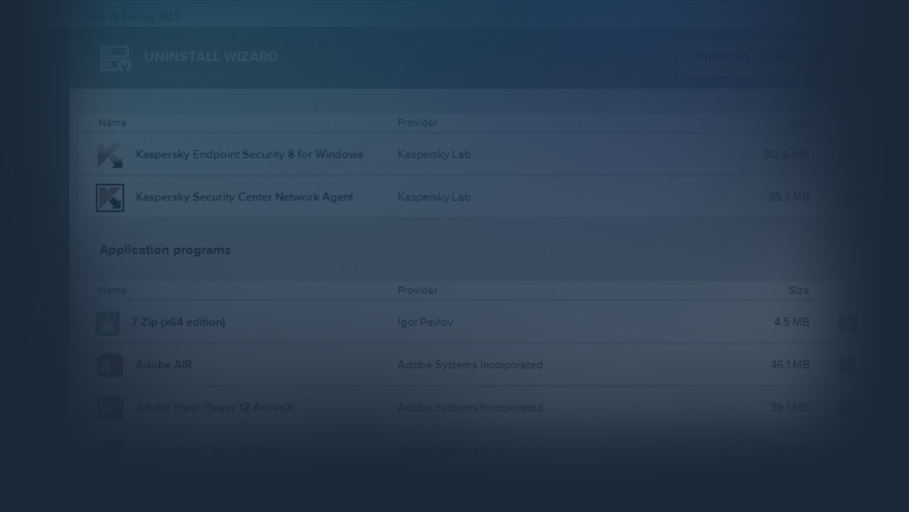Sort application programs by the Provider column
Image resolution: width=909 pixels, height=512 pixels.
417,291
